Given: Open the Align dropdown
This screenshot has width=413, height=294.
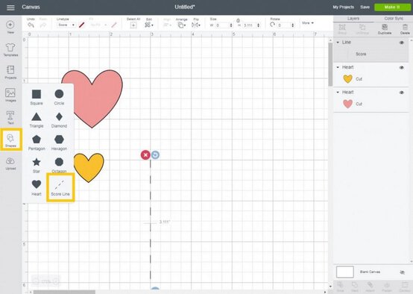Looking at the screenshot, I should point(167,25).
